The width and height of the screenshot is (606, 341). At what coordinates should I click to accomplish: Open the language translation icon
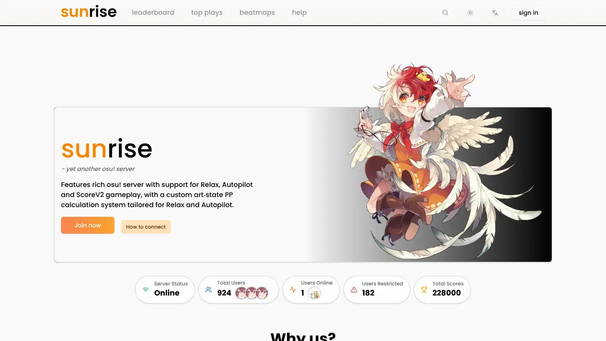(495, 13)
